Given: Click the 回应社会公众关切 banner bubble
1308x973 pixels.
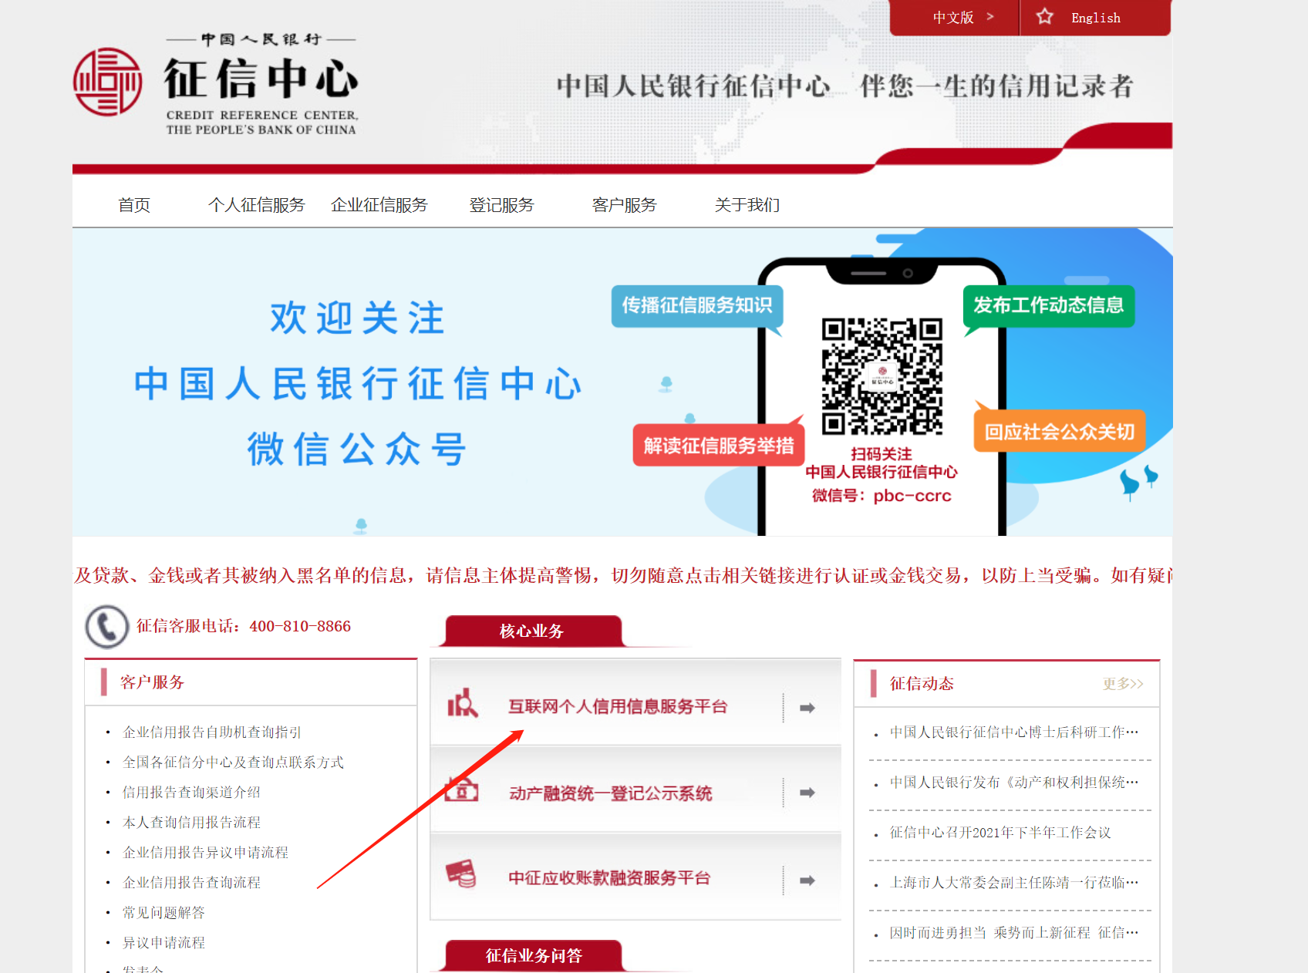Looking at the screenshot, I should [x=1060, y=432].
